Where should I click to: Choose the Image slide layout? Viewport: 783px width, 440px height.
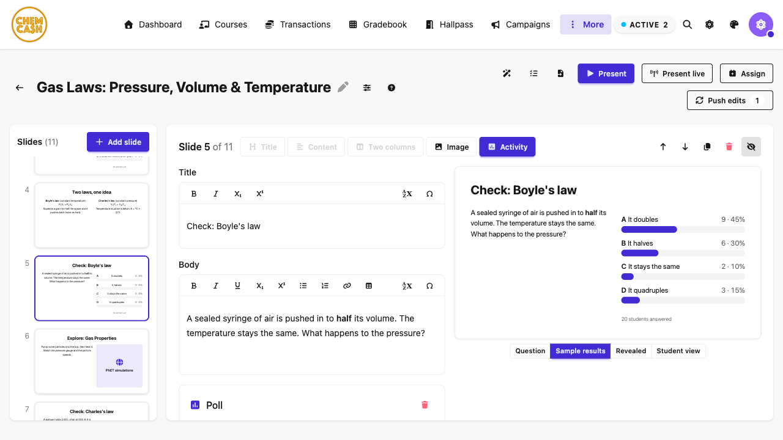[x=451, y=147]
